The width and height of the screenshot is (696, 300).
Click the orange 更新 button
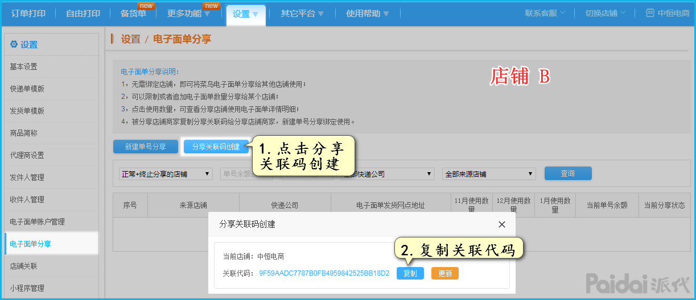pos(445,273)
